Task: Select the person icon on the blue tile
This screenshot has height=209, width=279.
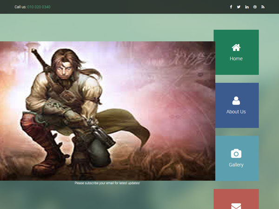Action: tap(236, 100)
